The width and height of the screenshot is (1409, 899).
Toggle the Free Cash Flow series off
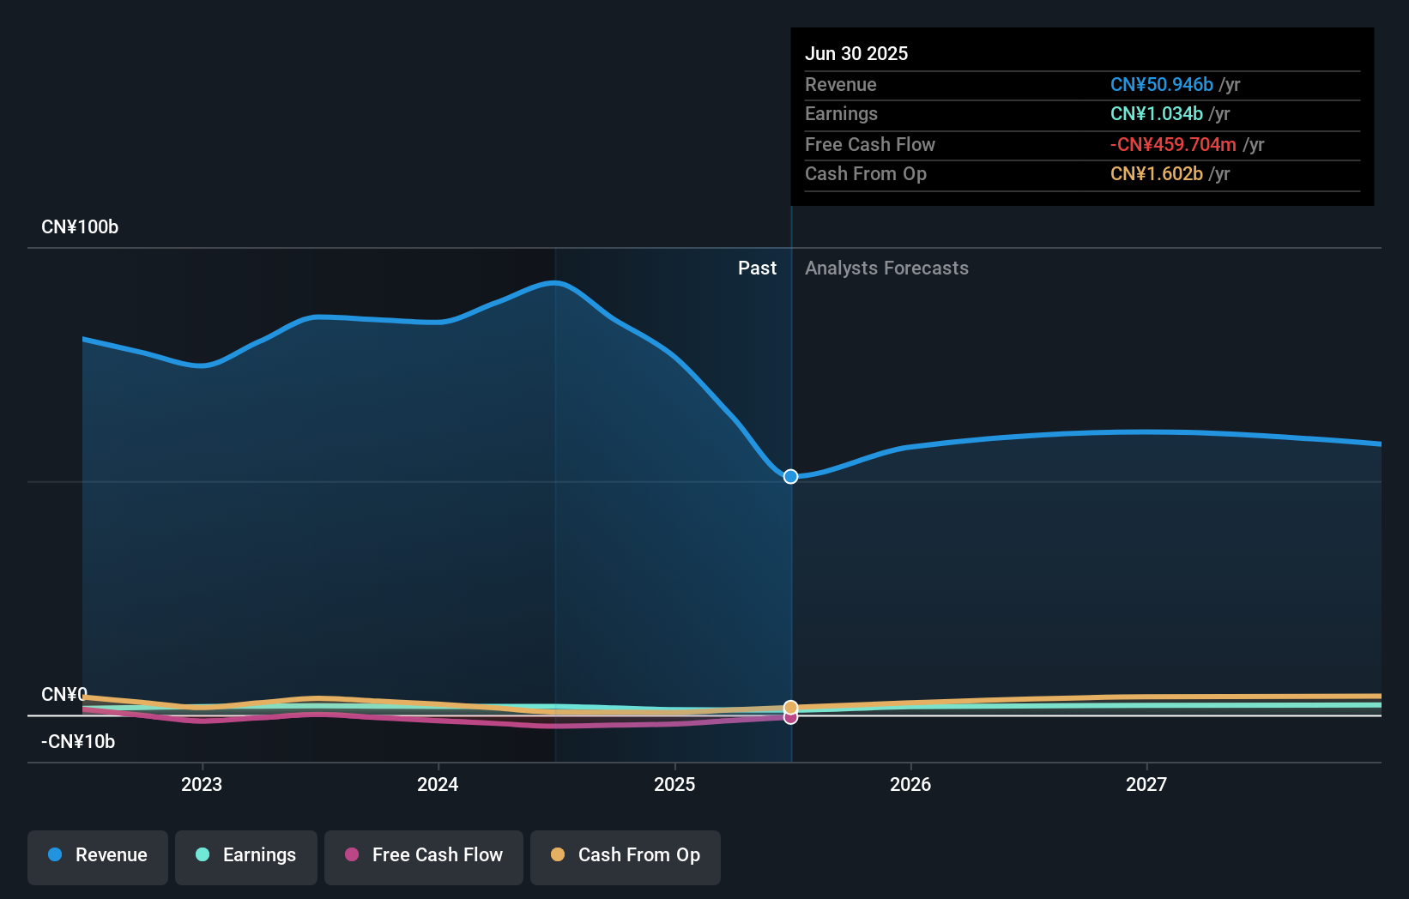pyautogui.click(x=423, y=855)
